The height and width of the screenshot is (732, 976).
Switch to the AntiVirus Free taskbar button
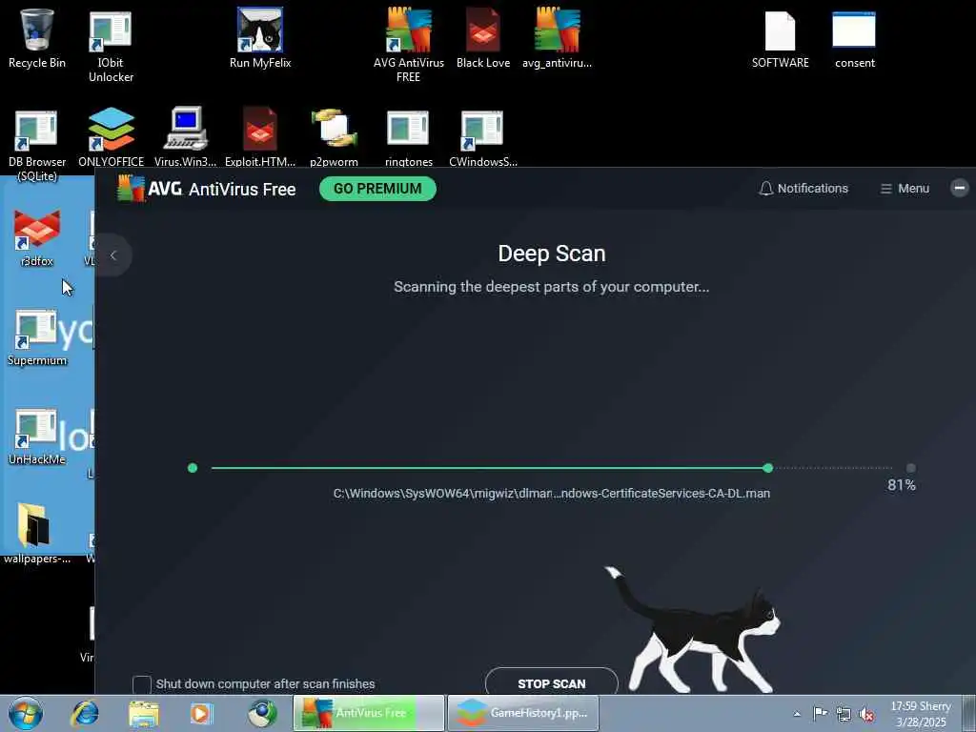coord(369,713)
